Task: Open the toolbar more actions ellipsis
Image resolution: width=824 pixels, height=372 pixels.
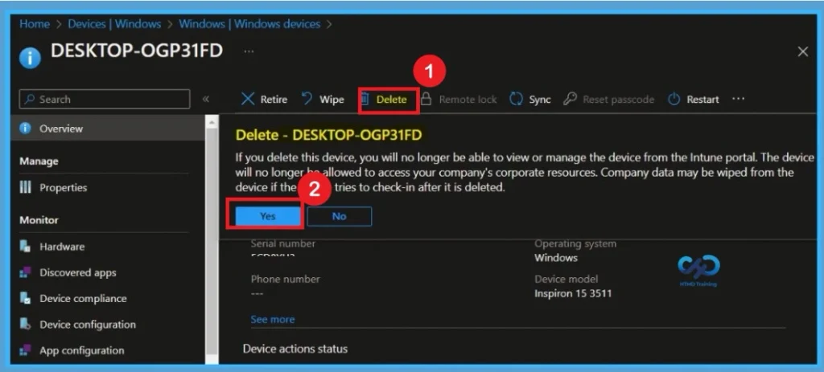Action: coord(739,99)
